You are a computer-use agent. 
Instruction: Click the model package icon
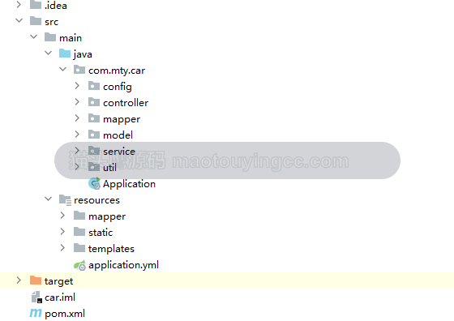[94, 135]
